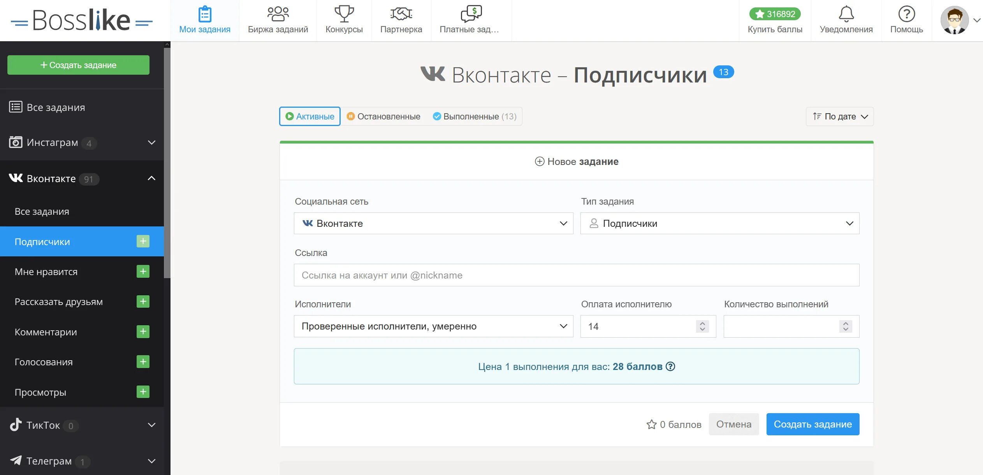Select Рассказать друзьям in sidebar

point(58,301)
